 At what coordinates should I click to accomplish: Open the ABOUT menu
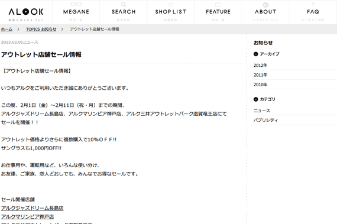[265, 12]
